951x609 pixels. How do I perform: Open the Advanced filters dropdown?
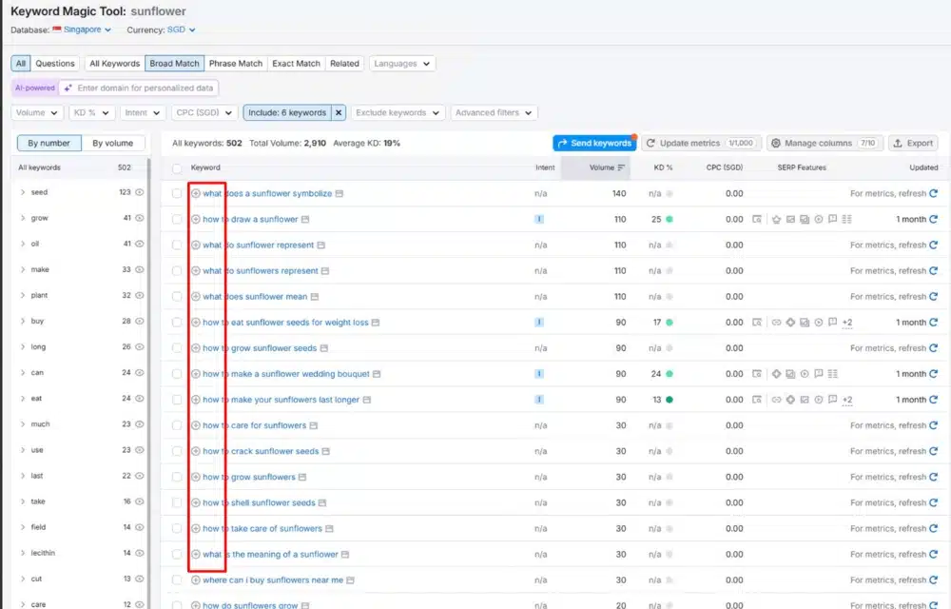(494, 113)
